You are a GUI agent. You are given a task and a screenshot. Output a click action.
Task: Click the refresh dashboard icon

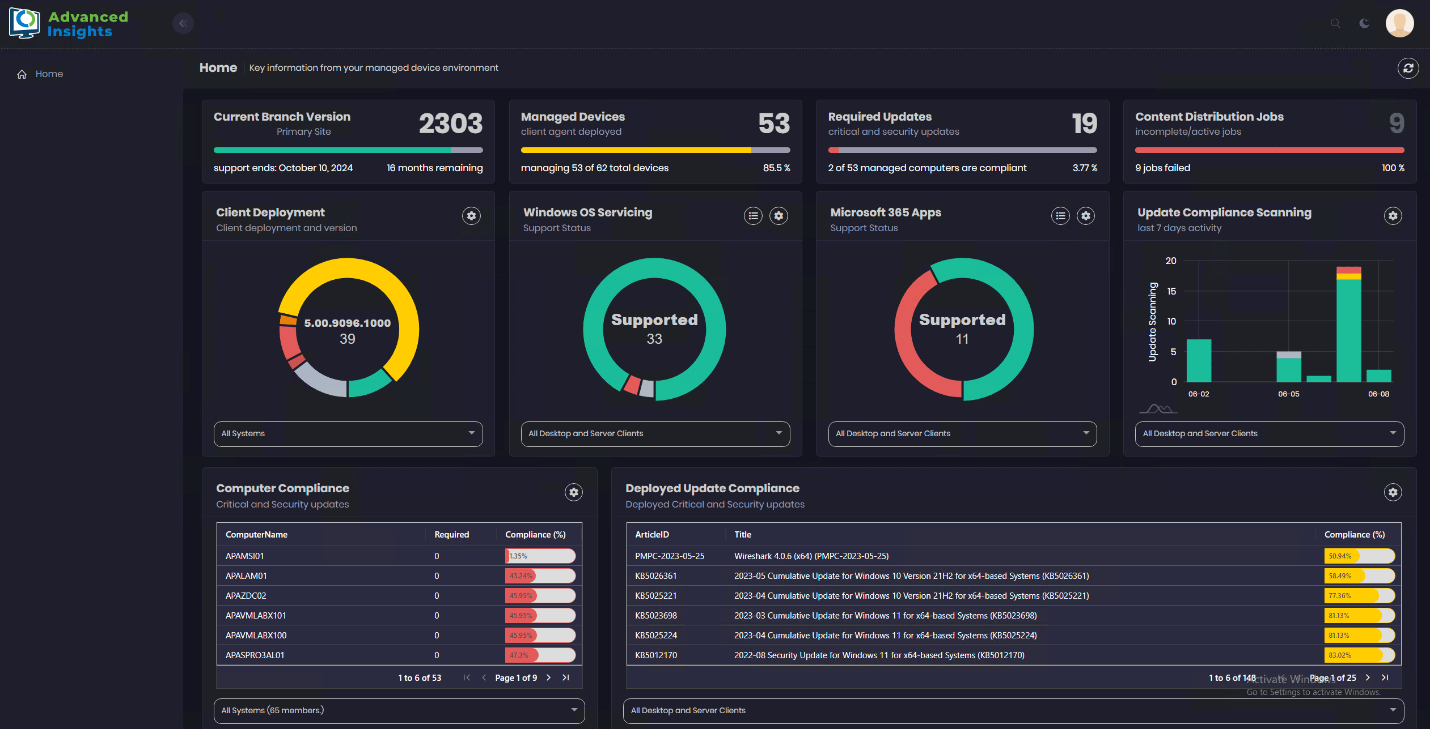click(x=1408, y=69)
